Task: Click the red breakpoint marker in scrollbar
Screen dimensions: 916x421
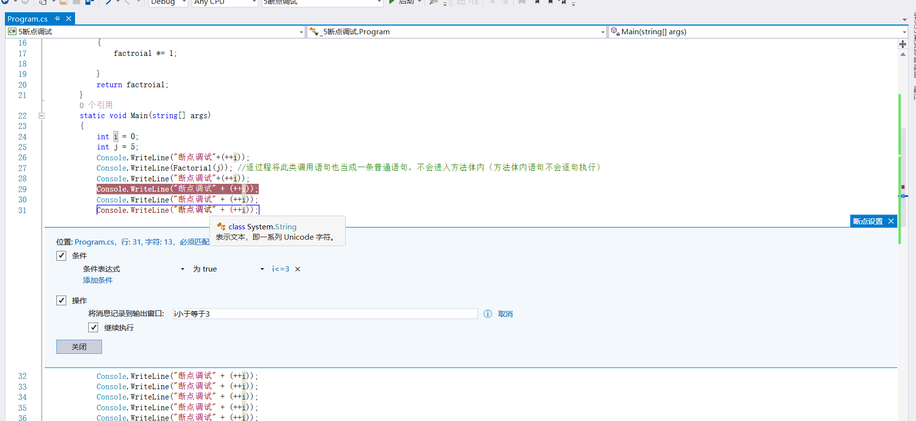Action: [x=903, y=187]
